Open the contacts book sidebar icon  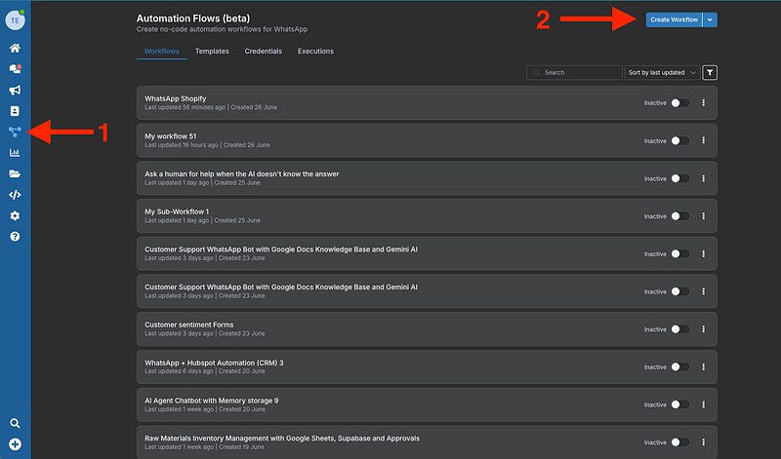point(15,111)
